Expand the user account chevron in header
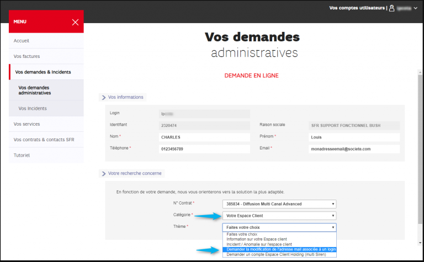424x262 pixels. click(x=416, y=8)
